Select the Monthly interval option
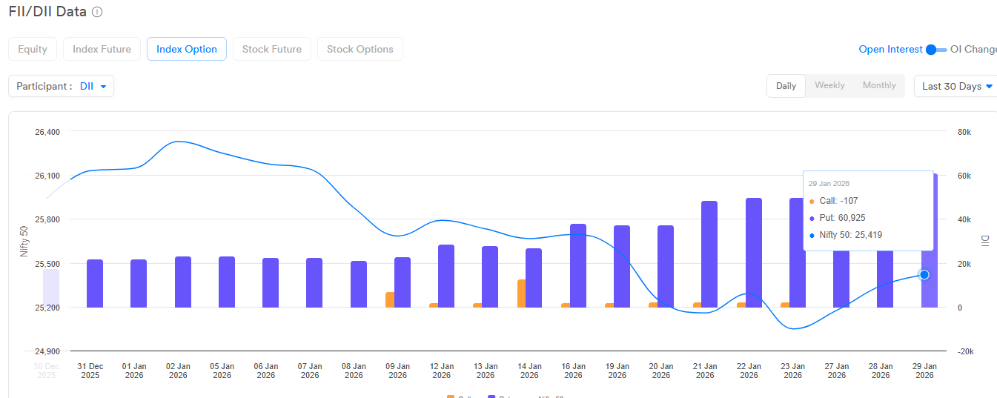Viewport: 997px width, 398px height. [x=879, y=85]
